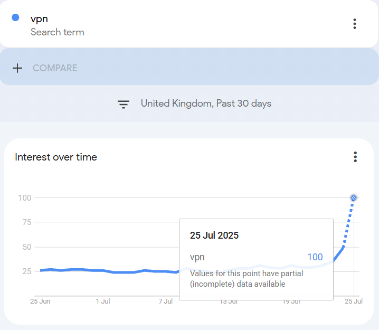Open the filter icon beside United Kingdom
Viewport: 379px width, 330px height.
[x=124, y=104]
